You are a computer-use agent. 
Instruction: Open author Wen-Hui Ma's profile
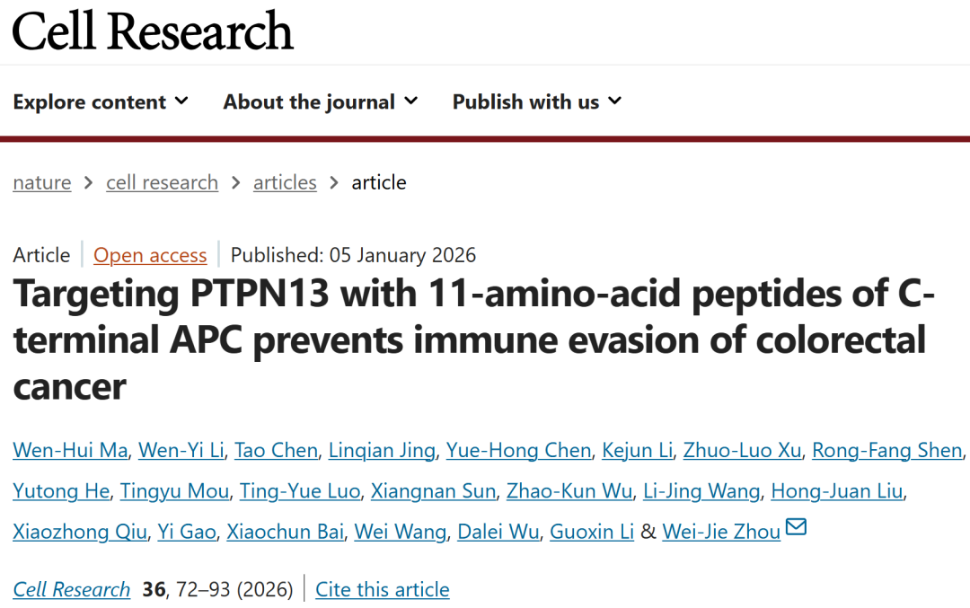coord(70,450)
